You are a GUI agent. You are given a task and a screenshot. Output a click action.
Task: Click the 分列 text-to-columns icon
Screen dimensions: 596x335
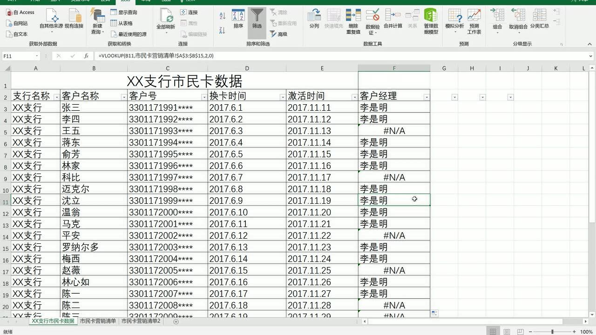(314, 18)
